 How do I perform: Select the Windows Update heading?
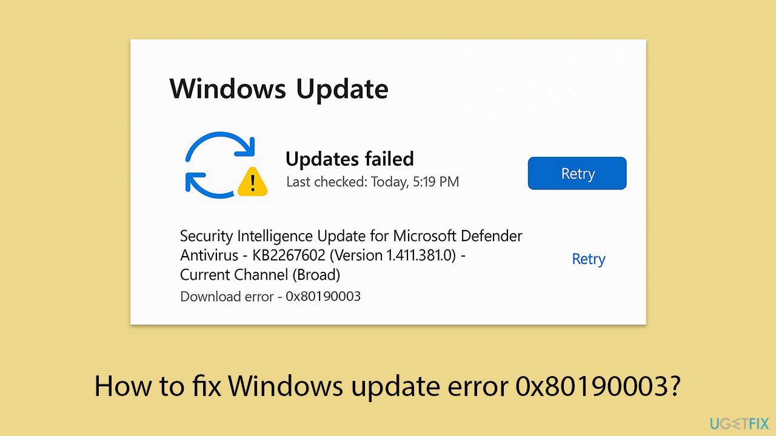click(279, 88)
